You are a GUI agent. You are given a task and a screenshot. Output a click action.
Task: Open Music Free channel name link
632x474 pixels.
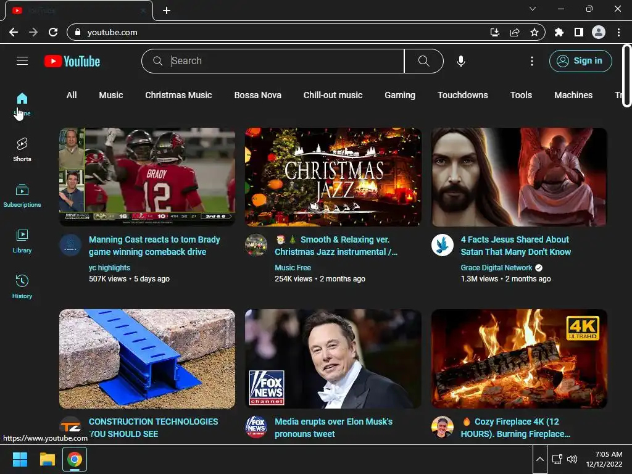pyautogui.click(x=293, y=268)
